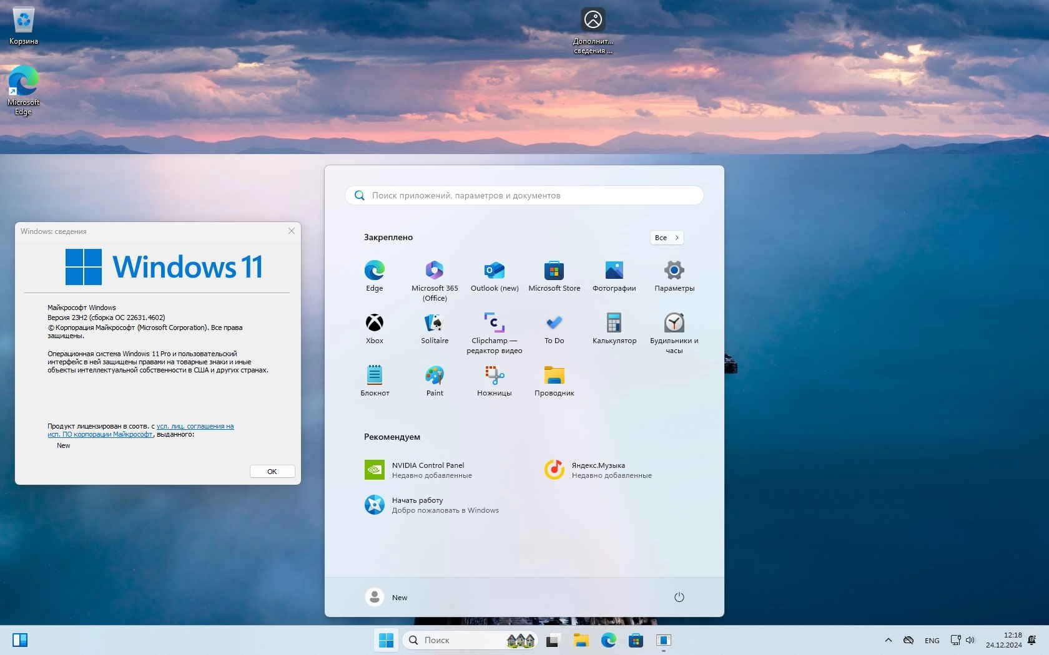Open Яндекс.Музыка from recommendations
Image resolution: width=1049 pixels, height=655 pixels.
pos(598,470)
